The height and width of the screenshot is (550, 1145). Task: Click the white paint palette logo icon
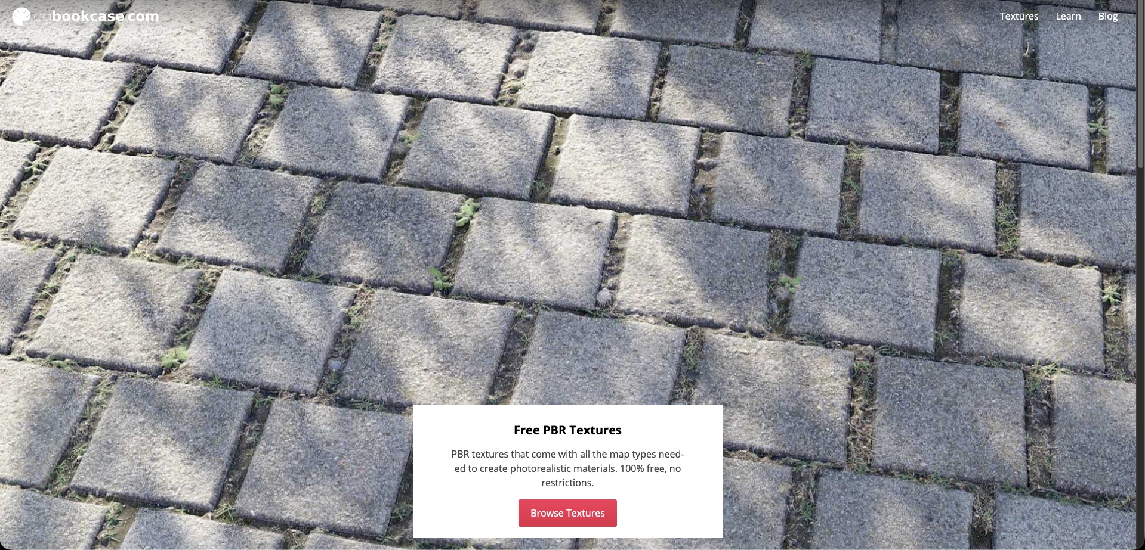point(21,17)
